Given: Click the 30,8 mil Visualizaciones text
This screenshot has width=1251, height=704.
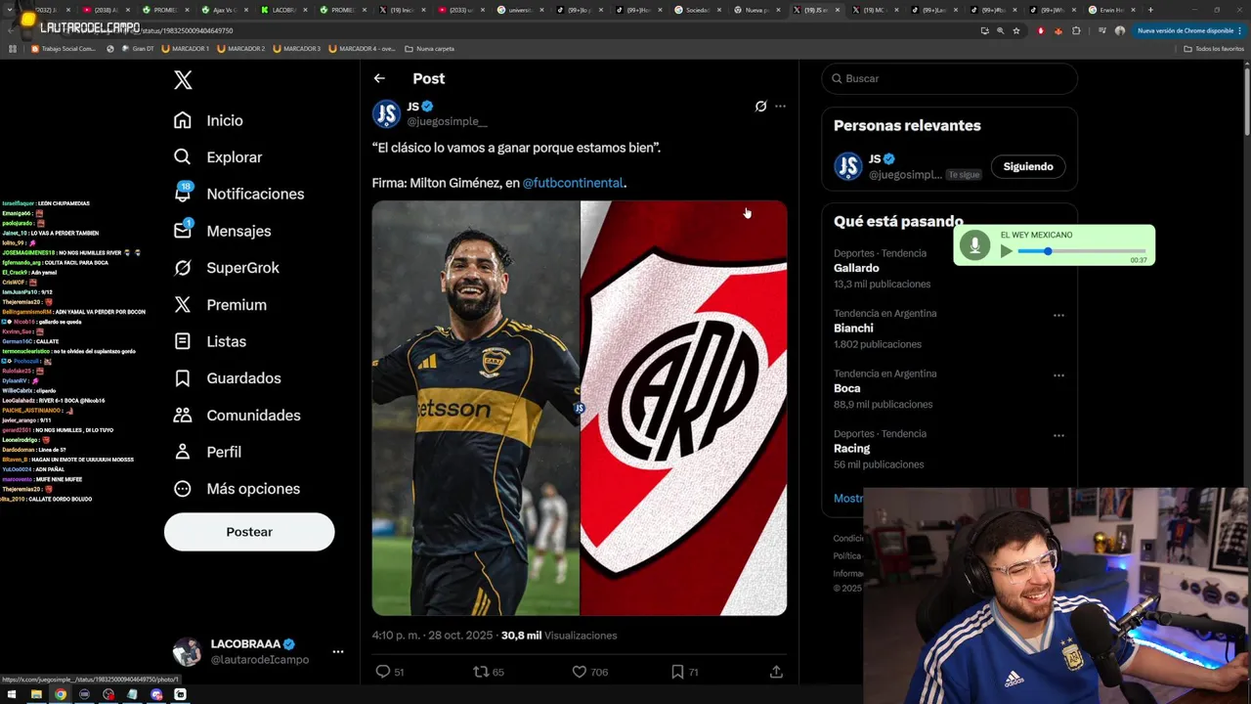Looking at the screenshot, I should [x=559, y=636].
